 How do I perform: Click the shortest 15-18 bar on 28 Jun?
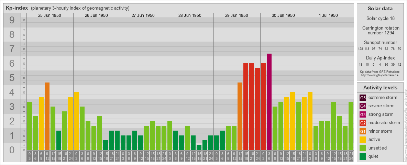pyautogui.click(x=199, y=147)
